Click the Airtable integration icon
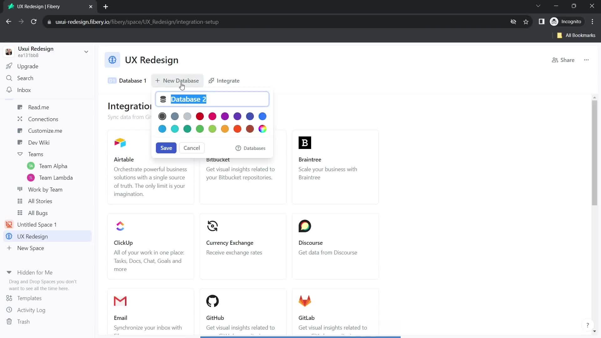Screen dimensions: 601x338 (120, 142)
